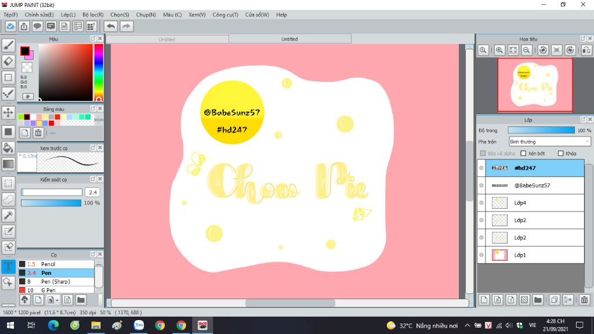Add a new 8-bit layer
594x334 pixels.
[x=497, y=300]
